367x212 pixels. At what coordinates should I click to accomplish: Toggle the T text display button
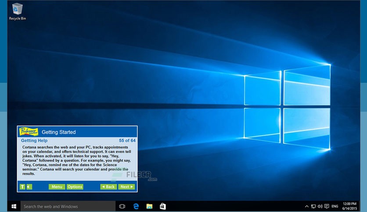(22, 187)
